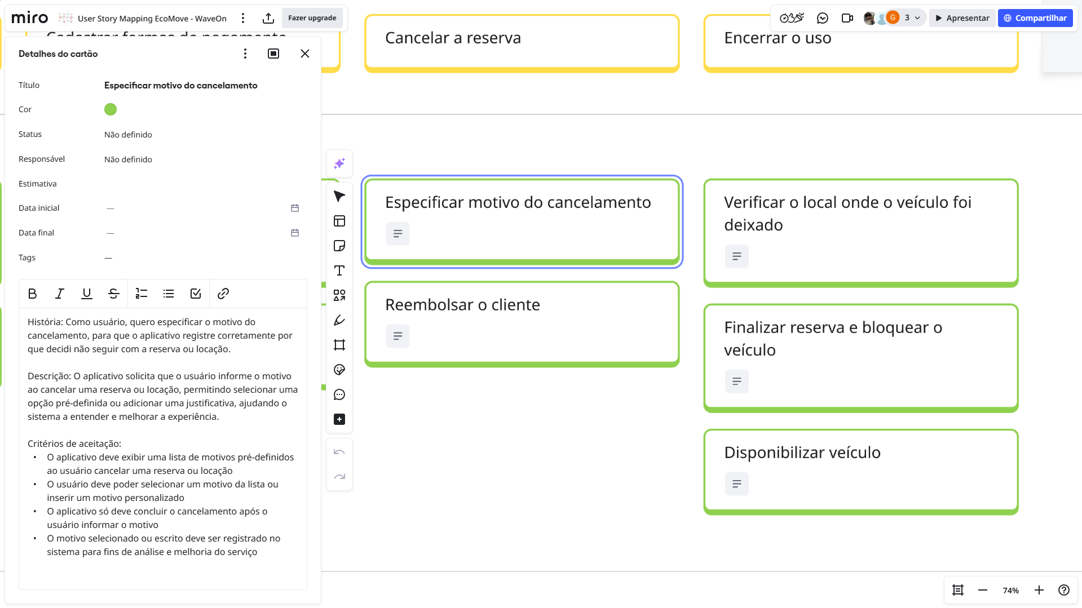Open the Responsável assignee selector
This screenshot has width=1082, height=608.
(128, 159)
